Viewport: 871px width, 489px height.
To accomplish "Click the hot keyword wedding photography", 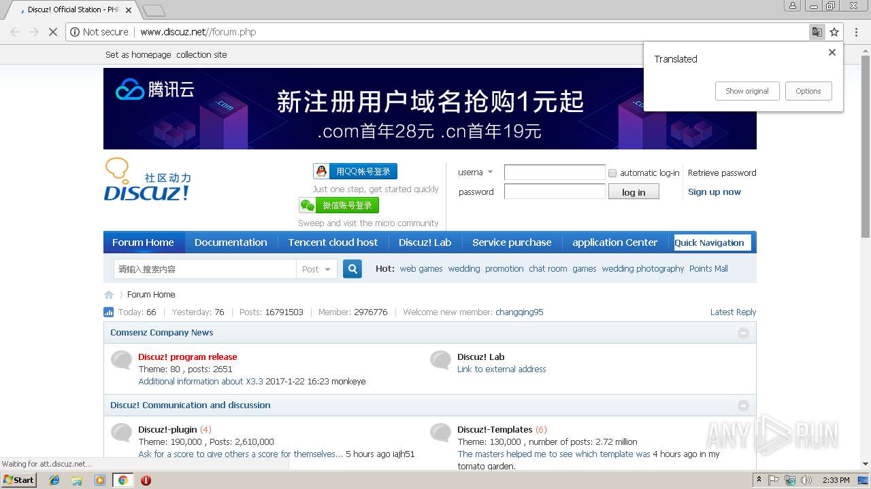I will click(x=643, y=269).
